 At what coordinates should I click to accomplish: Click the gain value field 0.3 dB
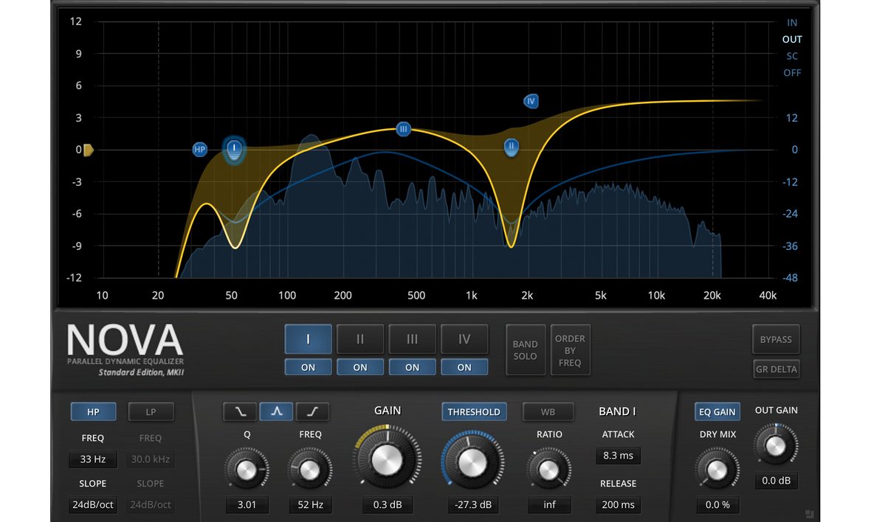pyautogui.click(x=388, y=505)
